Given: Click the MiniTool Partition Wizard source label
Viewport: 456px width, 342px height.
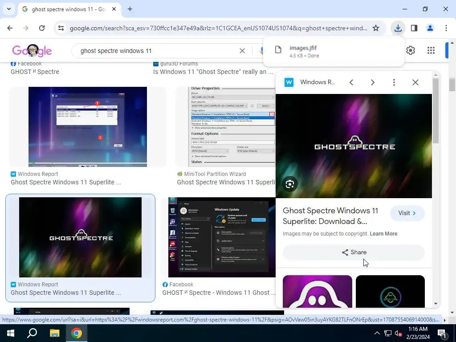Looking at the screenshot, I should (215, 174).
